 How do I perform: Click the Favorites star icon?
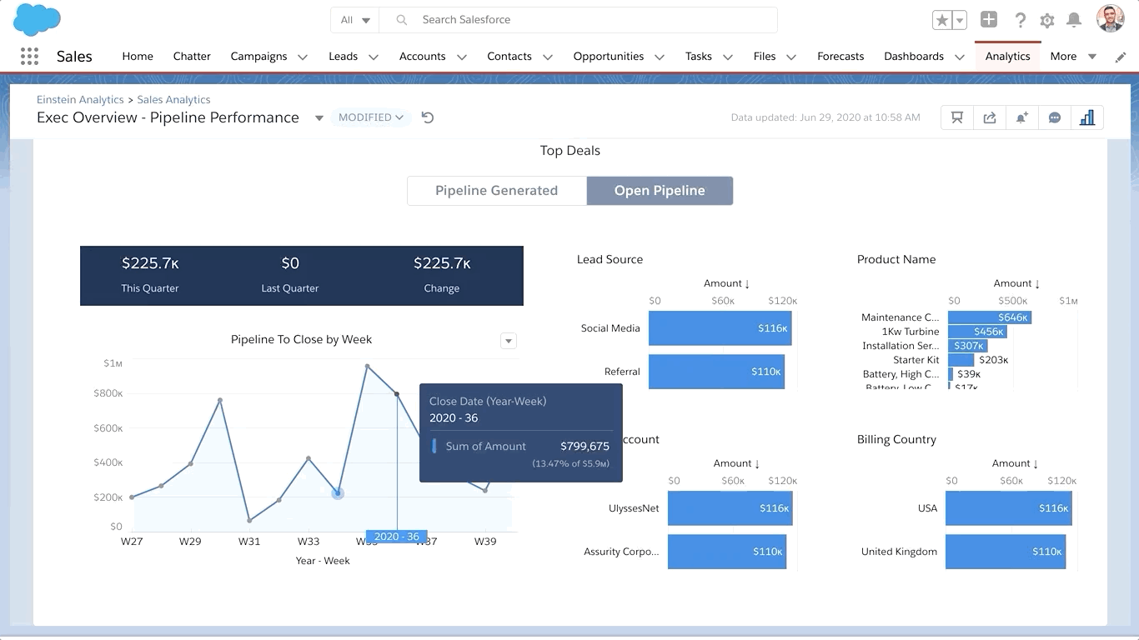942,20
